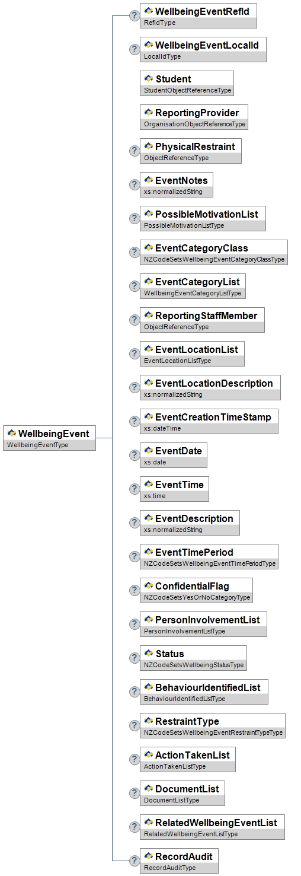Click the question mark icon beside ConfidentialFlag
301x876 pixels.
pos(135,590)
